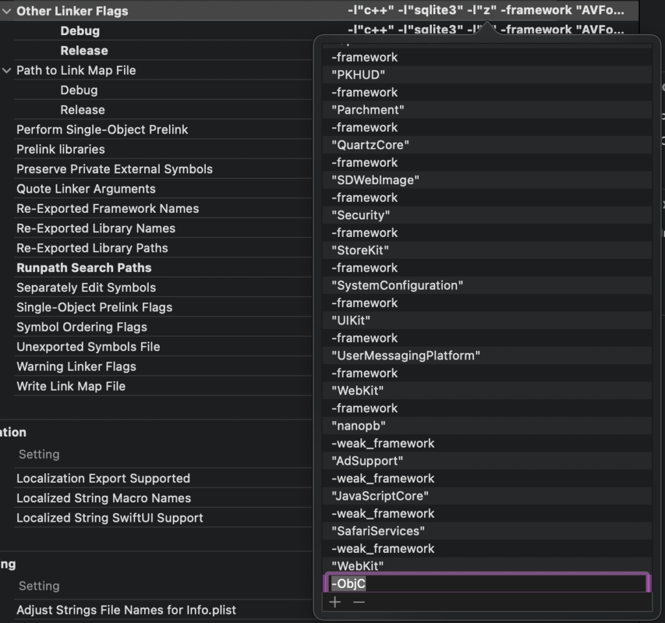Select Perform Single-Object Prelink setting
The height and width of the screenshot is (623, 665).
[102, 130]
